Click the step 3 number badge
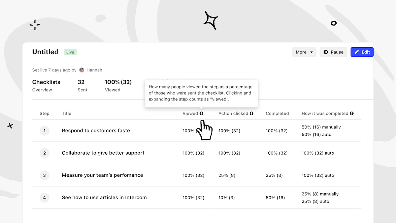 [45, 175]
